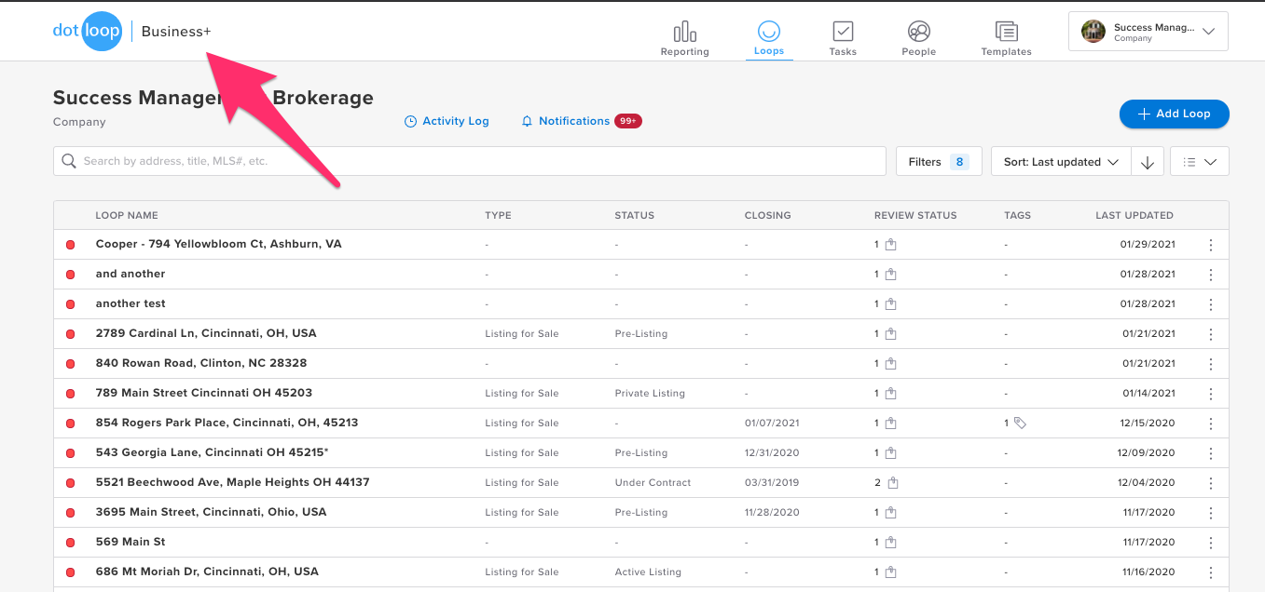The image size is (1265, 592).
Task: Click the tag icon on 854 Rogers Park Place
Action: [1020, 423]
